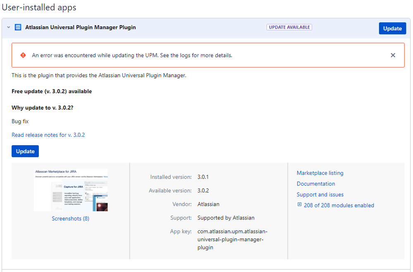
Task: Dismiss the UPM update error message
Action: [x=393, y=55]
